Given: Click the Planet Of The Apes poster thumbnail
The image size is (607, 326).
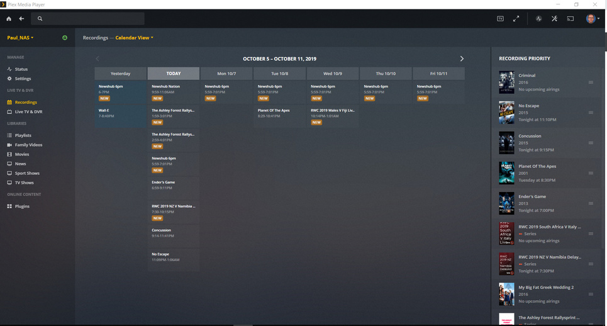Looking at the screenshot, I should tap(506, 172).
